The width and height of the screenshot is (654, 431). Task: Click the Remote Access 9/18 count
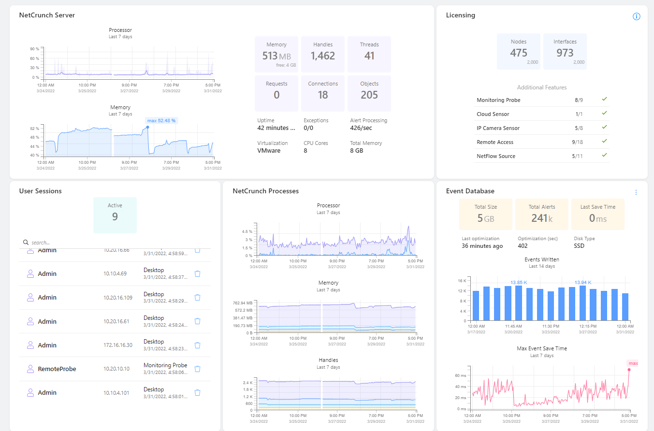tap(578, 142)
